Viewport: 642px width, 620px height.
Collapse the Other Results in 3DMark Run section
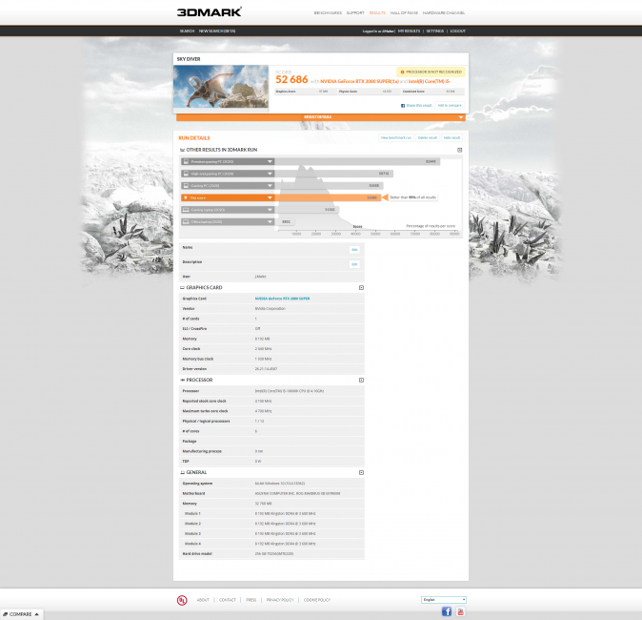(x=459, y=150)
